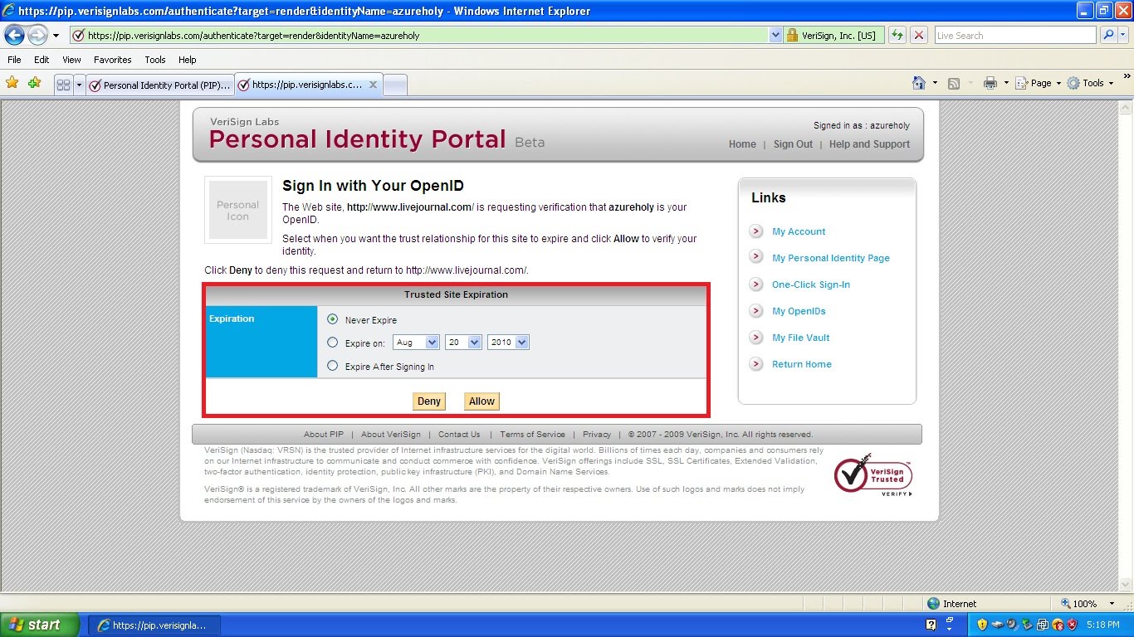Image resolution: width=1134 pixels, height=637 pixels.
Task: Click arrow icon beside My File Vault
Action: click(x=756, y=338)
